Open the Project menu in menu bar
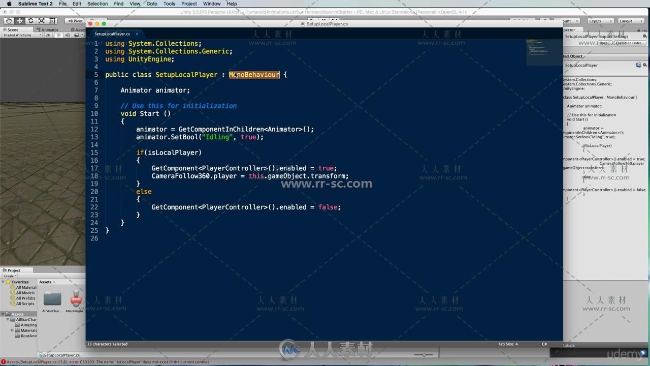The height and width of the screenshot is (366, 650). tap(189, 4)
